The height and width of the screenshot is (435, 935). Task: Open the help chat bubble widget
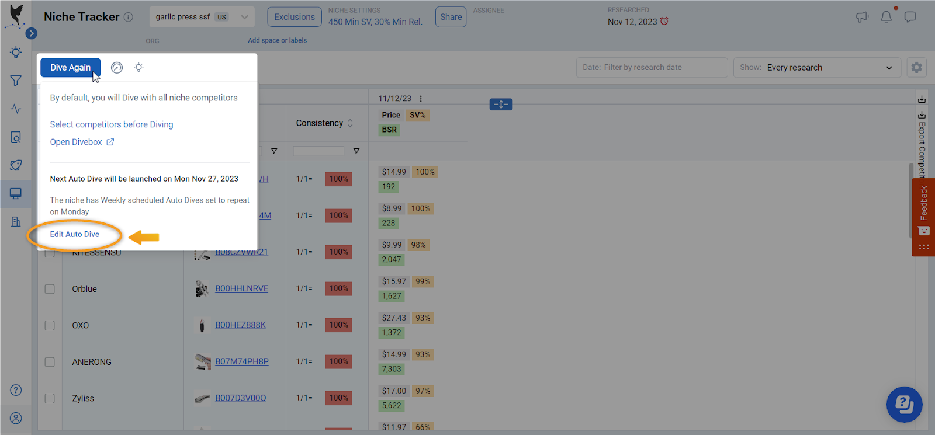pos(904,404)
